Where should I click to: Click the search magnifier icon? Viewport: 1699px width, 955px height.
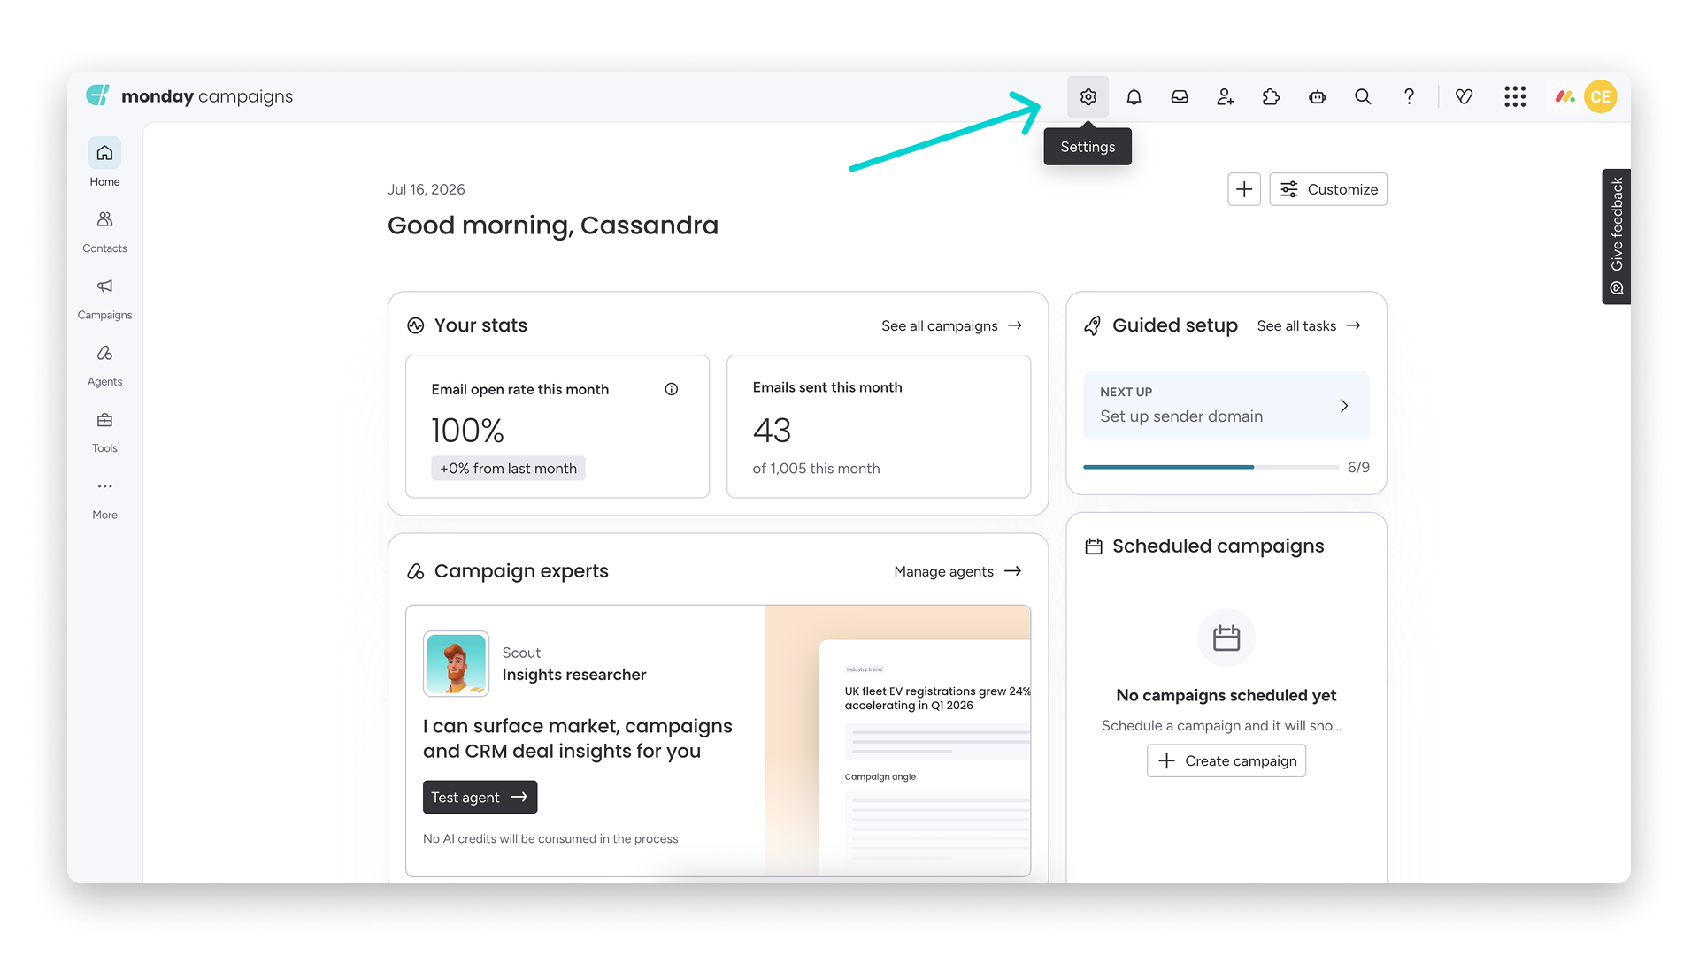tap(1364, 97)
